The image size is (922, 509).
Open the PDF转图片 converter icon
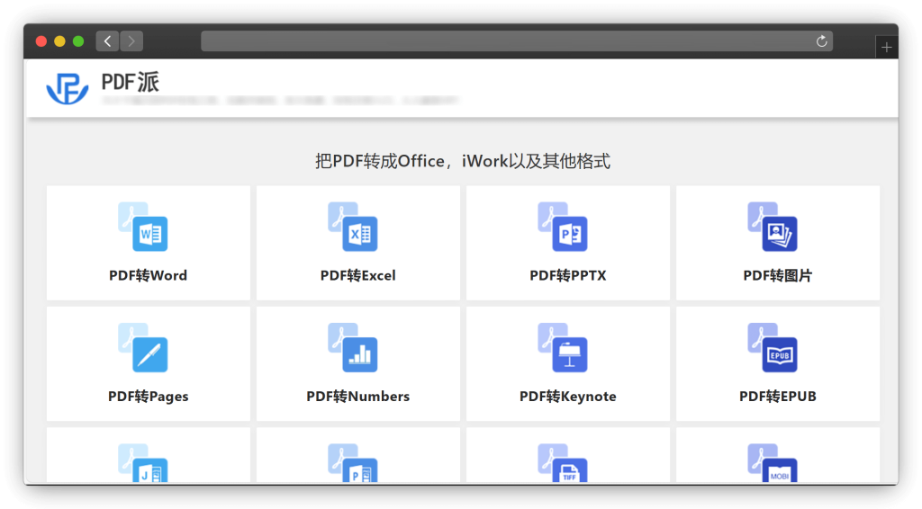773,227
